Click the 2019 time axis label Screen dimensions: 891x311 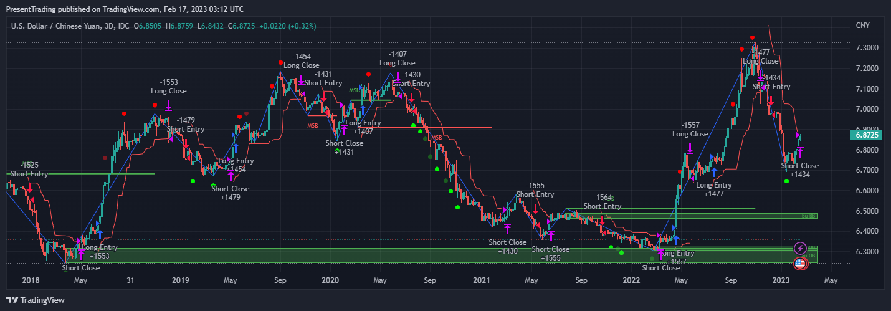(180, 280)
